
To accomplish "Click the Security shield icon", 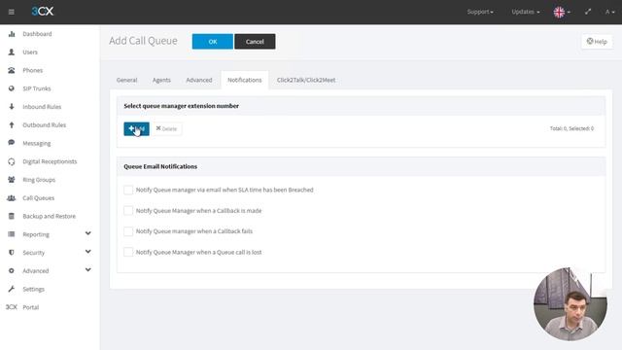I will point(12,253).
